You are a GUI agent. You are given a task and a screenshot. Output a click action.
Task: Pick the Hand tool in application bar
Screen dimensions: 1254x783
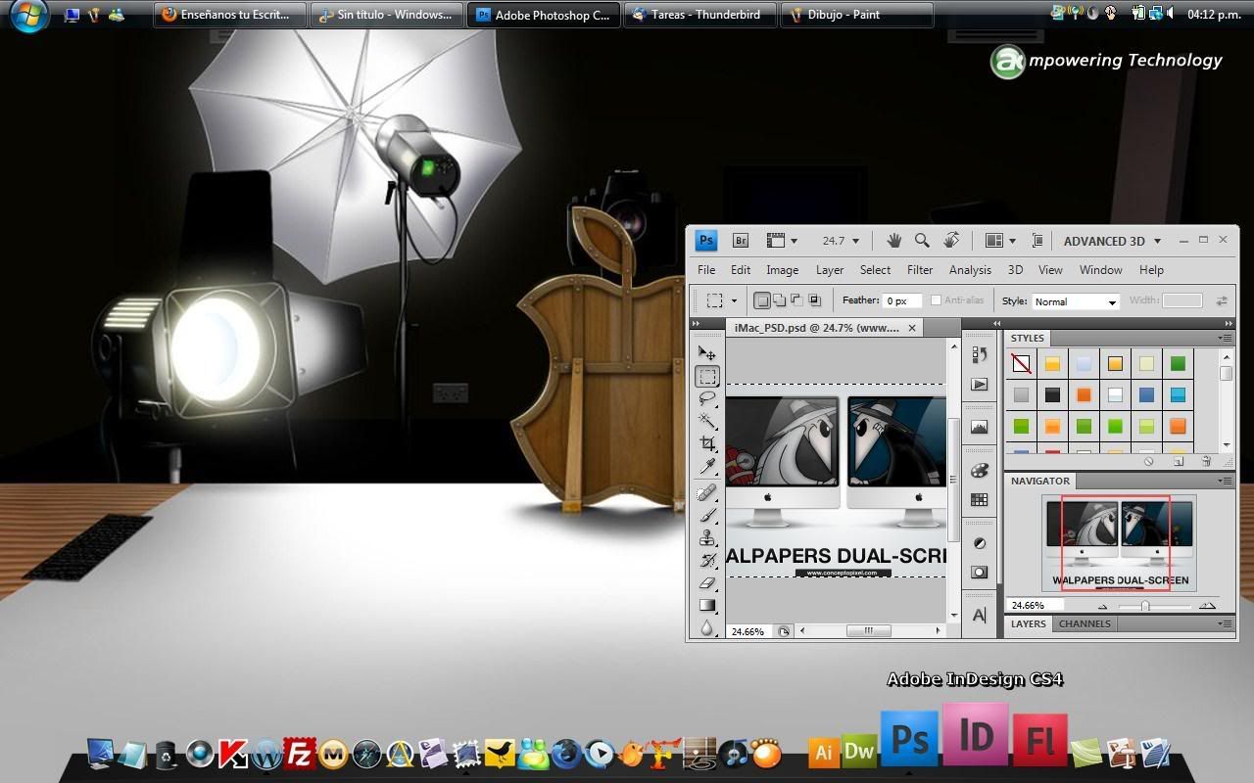[893, 240]
